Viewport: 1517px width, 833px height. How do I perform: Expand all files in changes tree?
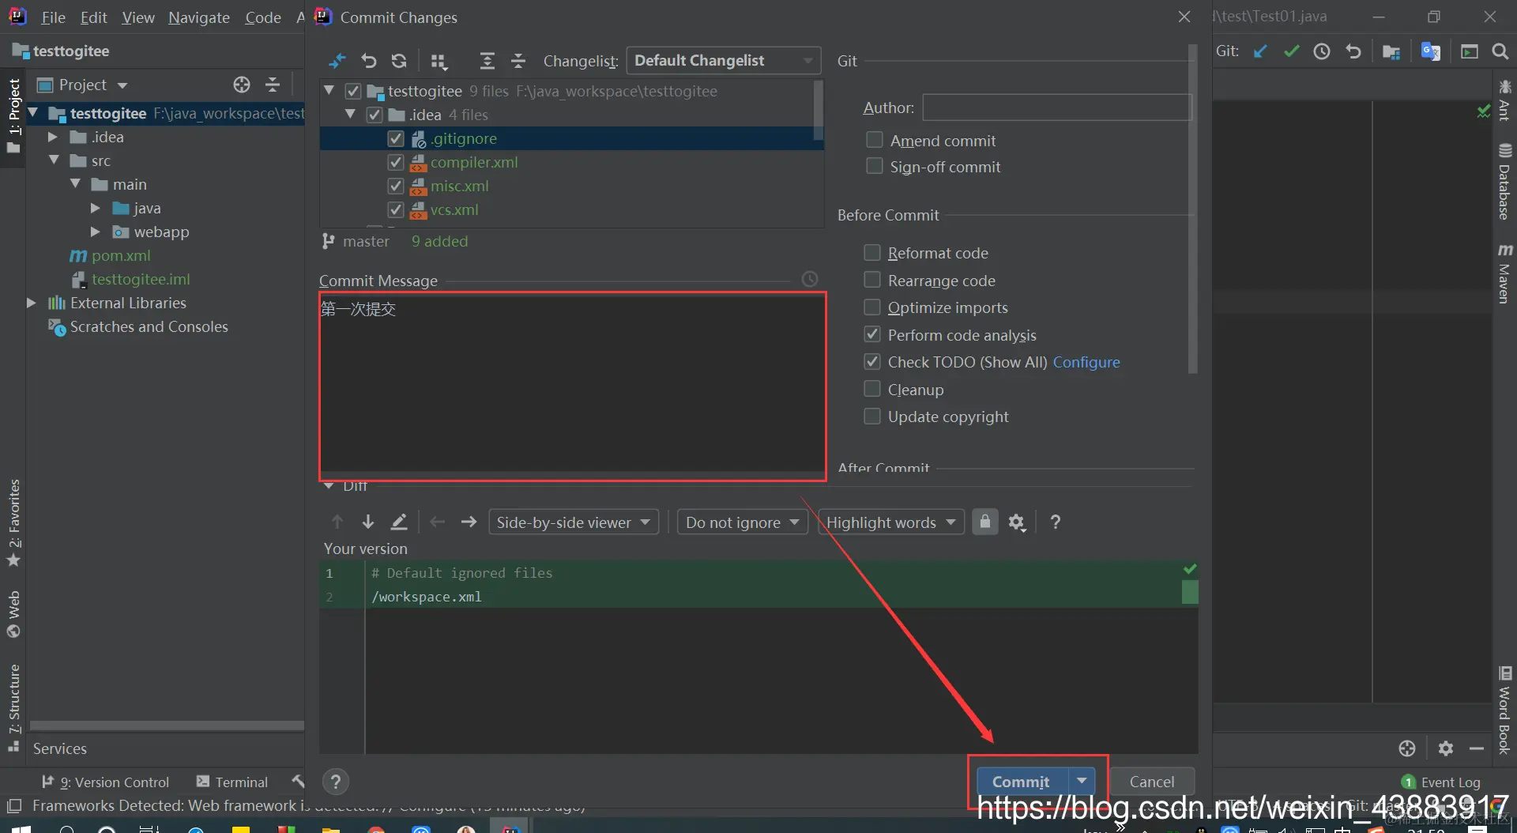tap(487, 61)
